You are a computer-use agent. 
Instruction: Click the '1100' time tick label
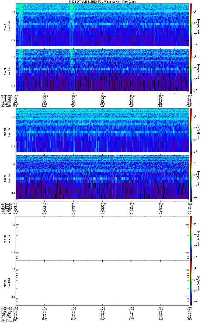[102, 319]
